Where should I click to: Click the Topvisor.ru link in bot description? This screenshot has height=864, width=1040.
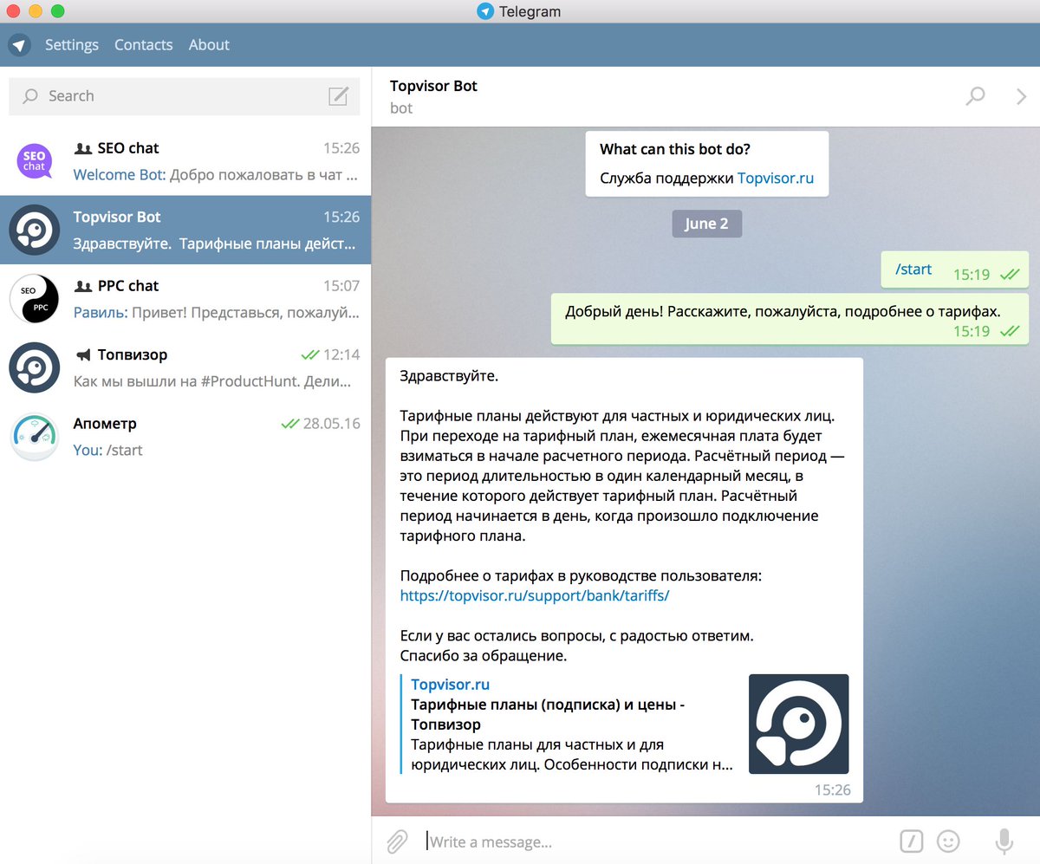[776, 179]
